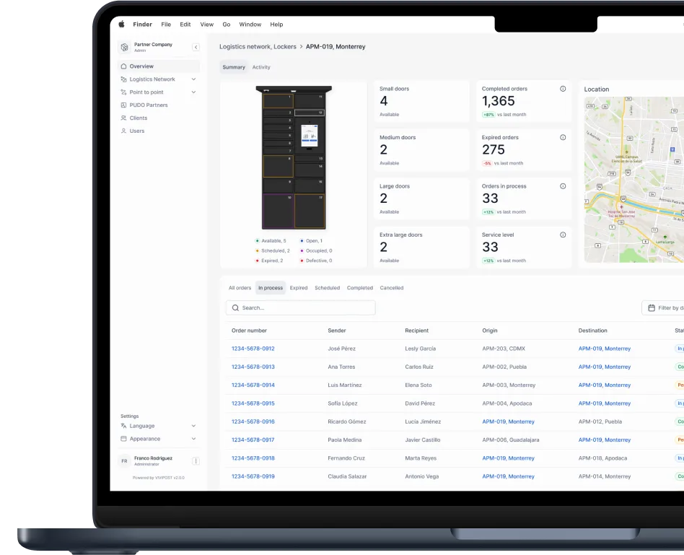Screen dimensions: 684x555
Task: Open the Logistics Network section icon
Action: 124,79
